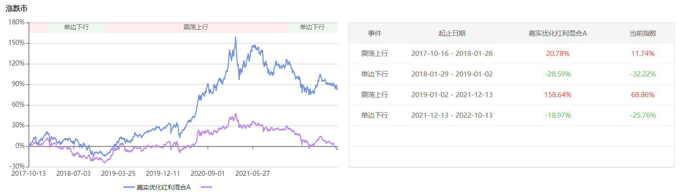The image size is (680, 196).
Task: Click the pink 震荡上行 band in chart
Action: [x=196, y=27]
